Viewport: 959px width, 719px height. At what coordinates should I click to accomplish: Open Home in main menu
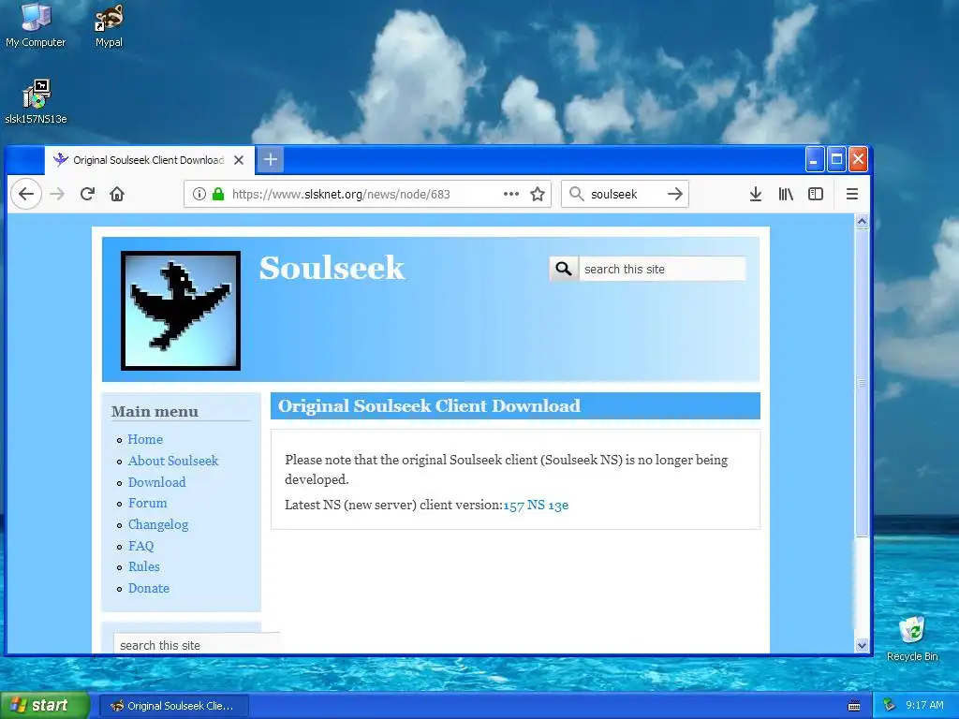145,440
